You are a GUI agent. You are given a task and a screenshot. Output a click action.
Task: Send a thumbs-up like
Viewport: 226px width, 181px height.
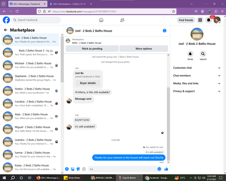coord(166,169)
